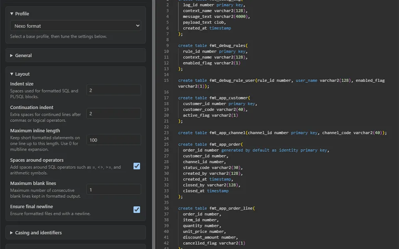Image resolution: width=399 pixels, height=249 pixels.
Task: Expand the Casing and identifiers section
Action: 36,232
